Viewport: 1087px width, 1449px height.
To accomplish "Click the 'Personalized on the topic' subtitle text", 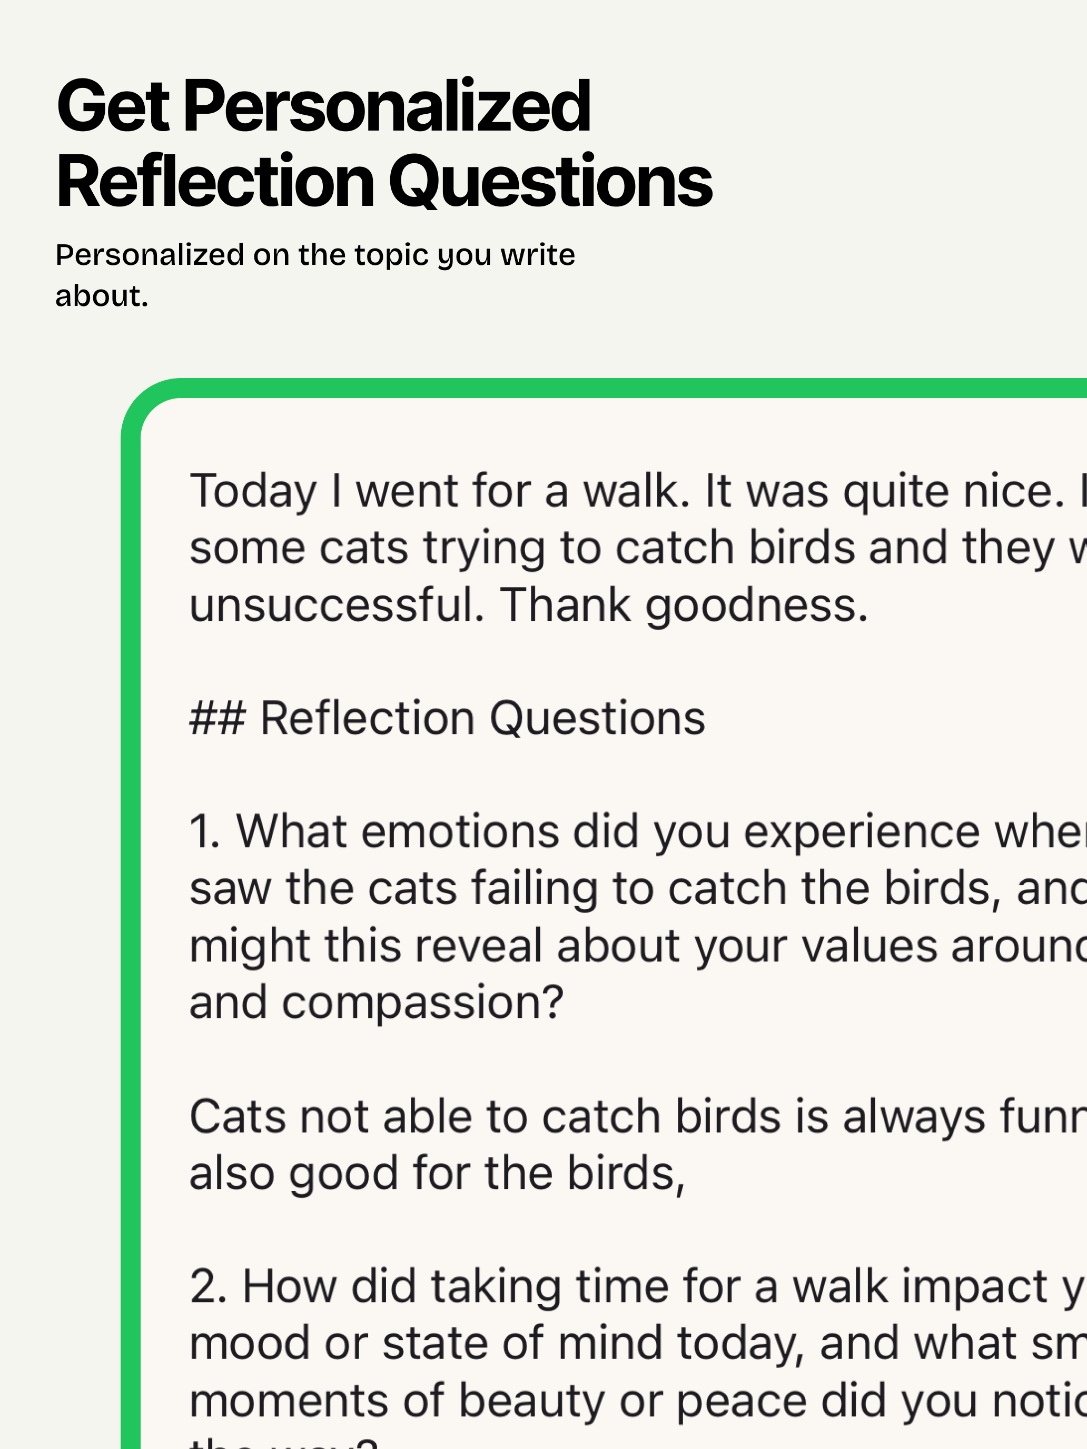I will pos(315,255).
